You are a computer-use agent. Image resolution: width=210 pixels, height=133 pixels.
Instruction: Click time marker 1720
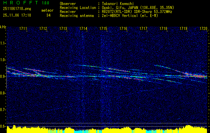click(x=203, y=29)
